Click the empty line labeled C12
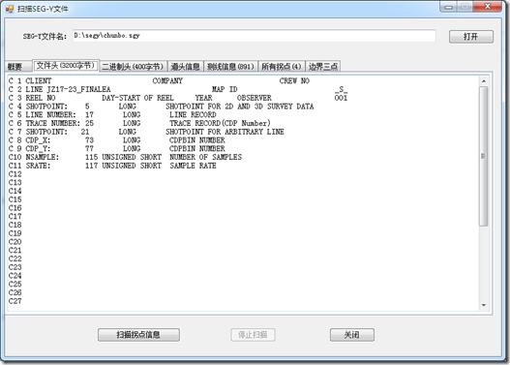 15,174
